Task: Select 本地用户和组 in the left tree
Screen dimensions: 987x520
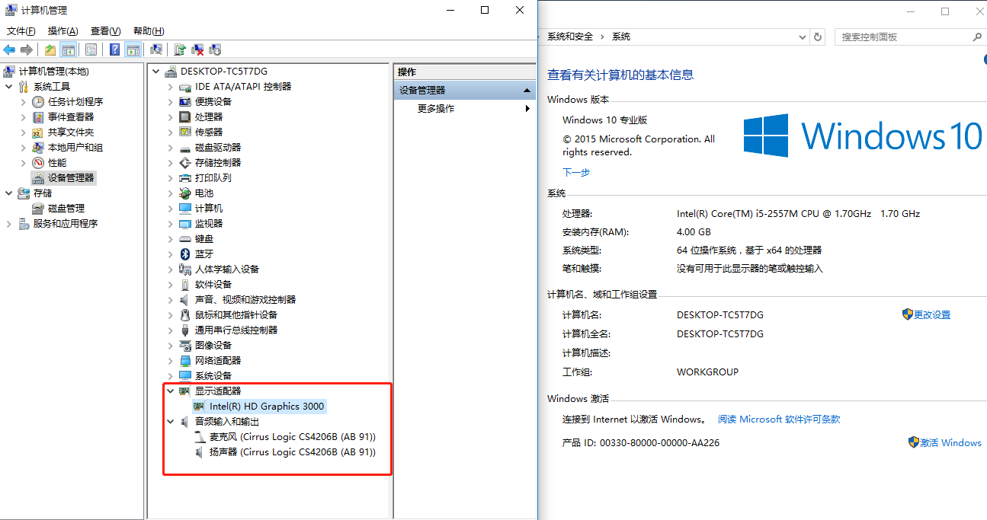Action: pos(75,147)
